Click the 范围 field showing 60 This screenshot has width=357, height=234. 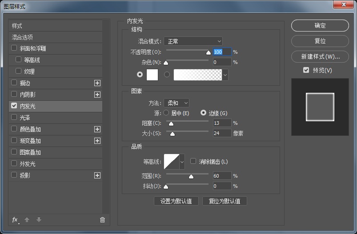point(222,176)
